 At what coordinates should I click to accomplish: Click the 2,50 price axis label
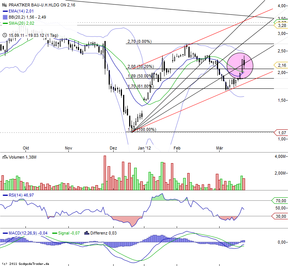coord(282,51)
